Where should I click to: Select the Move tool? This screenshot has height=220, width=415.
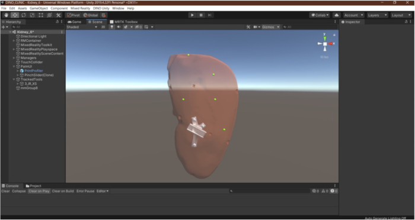point(15,15)
